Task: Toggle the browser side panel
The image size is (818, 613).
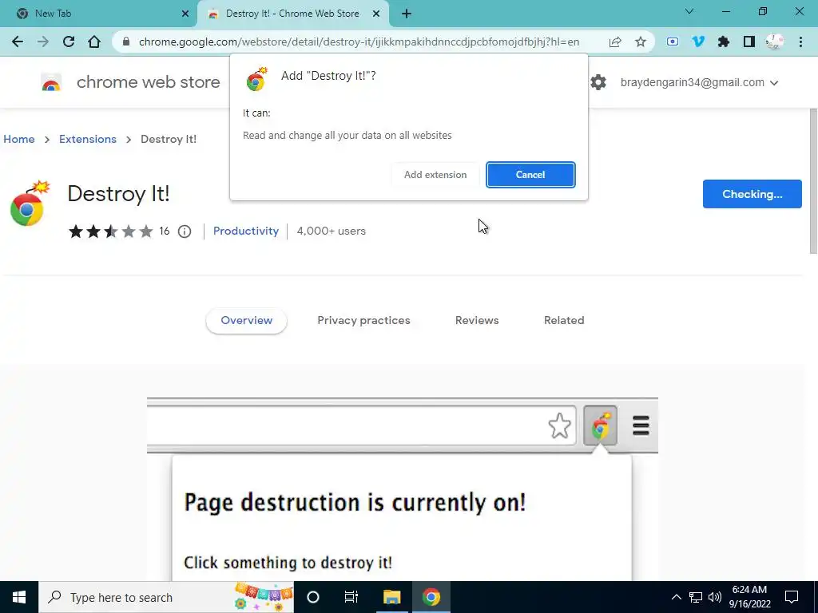Action: (x=749, y=42)
